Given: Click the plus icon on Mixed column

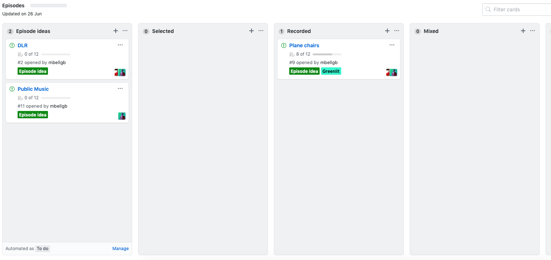Looking at the screenshot, I should 523,31.
